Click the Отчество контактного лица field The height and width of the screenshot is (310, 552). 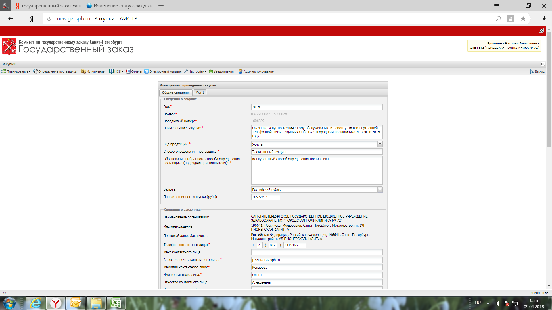(x=317, y=282)
